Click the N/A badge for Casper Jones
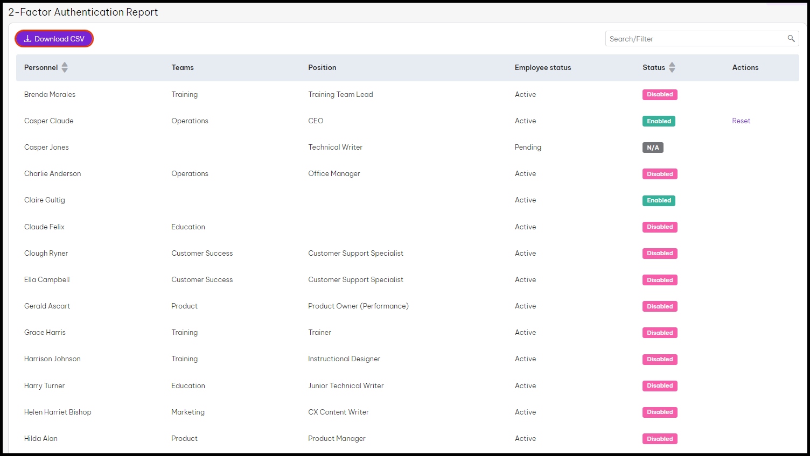Screen dimensions: 810x456 tap(653, 148)
